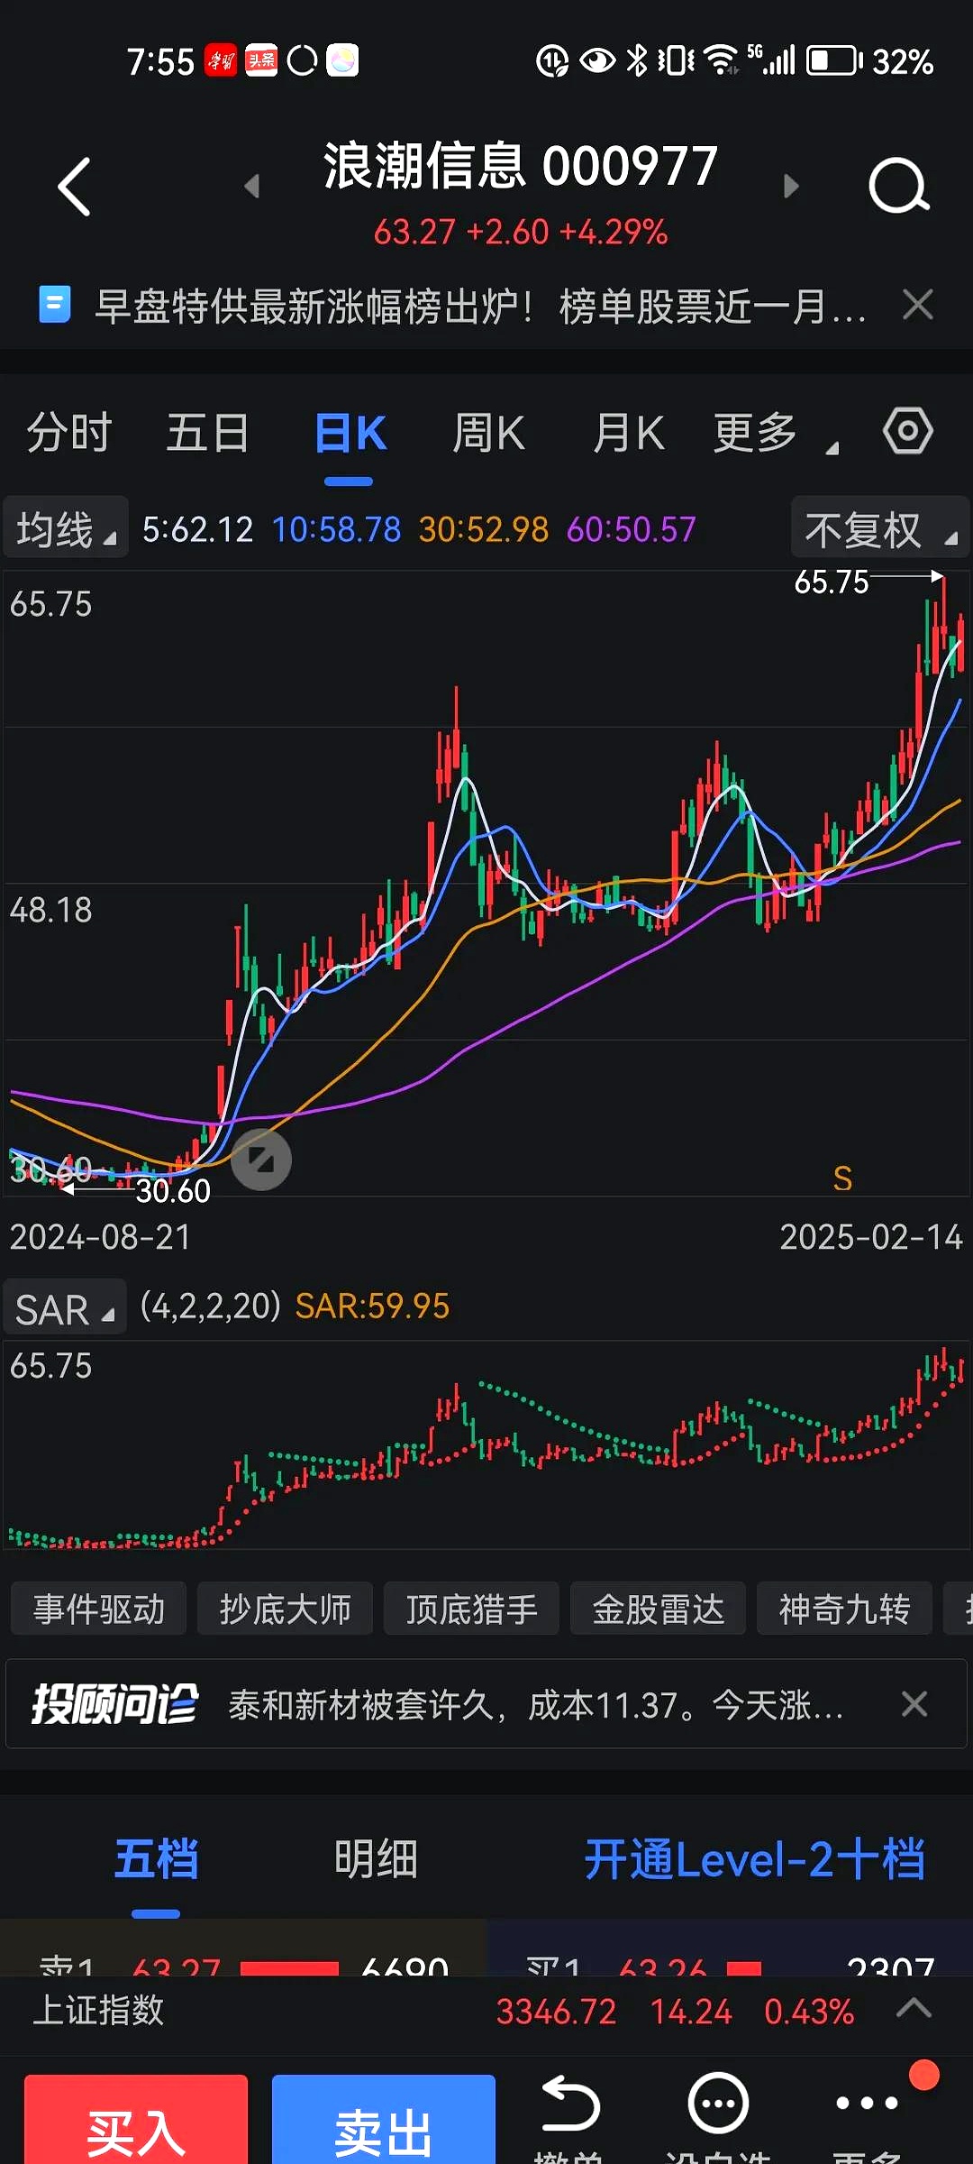Tap the blue 卖出 sell button
Image resolution: width=973 pixels, height=2164 pixels.
click(384, 2121)
